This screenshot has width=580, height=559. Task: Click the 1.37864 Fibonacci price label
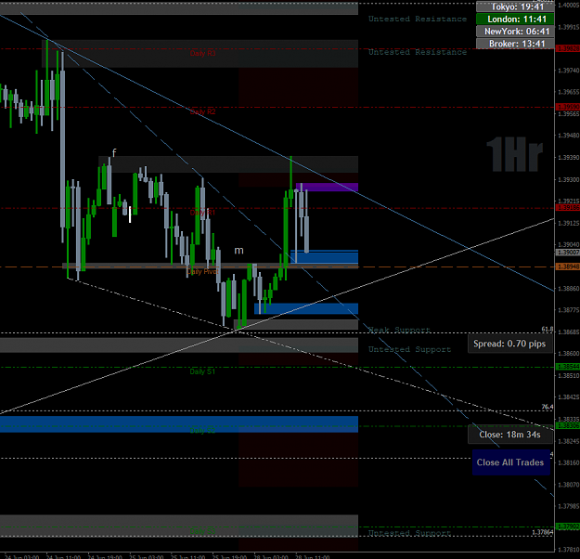tap(543, 532)
